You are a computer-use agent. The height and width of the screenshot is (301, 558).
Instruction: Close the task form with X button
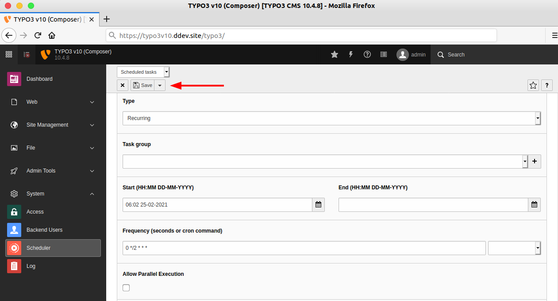click(123, 86)
